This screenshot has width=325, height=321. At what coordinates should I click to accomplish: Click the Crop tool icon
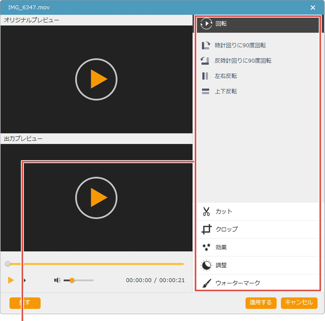point(206,229)
